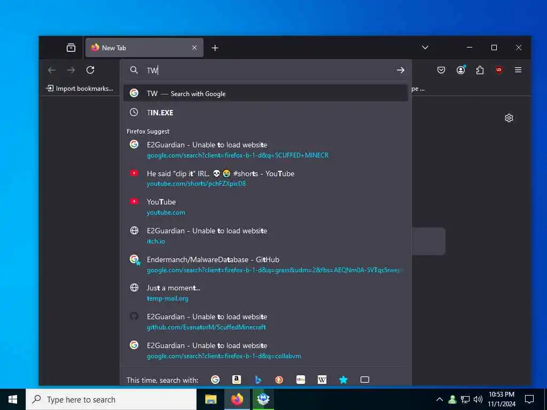Viewport: 547px width, 410px height.
Task: Click the Type here to search box
Action: [x=111, y=399]
